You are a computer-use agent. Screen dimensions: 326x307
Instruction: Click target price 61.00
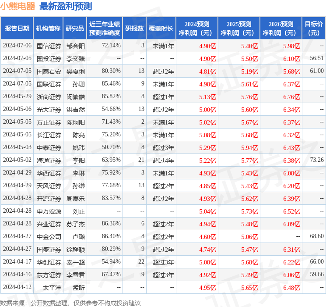point(317,71)
